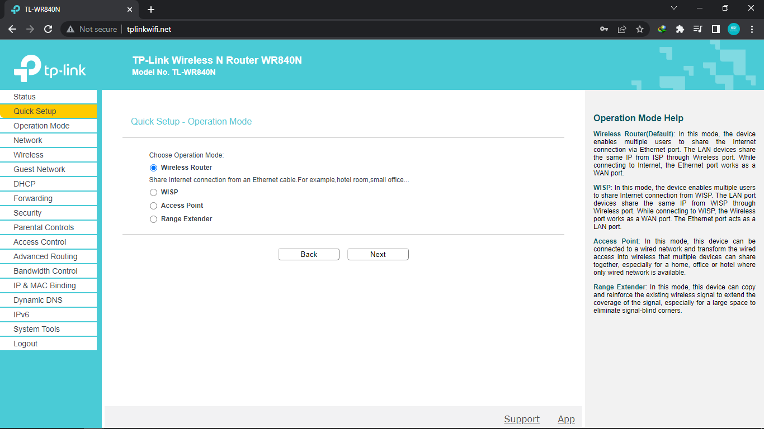Click the TP-Link logo in header

coord(50,69)
